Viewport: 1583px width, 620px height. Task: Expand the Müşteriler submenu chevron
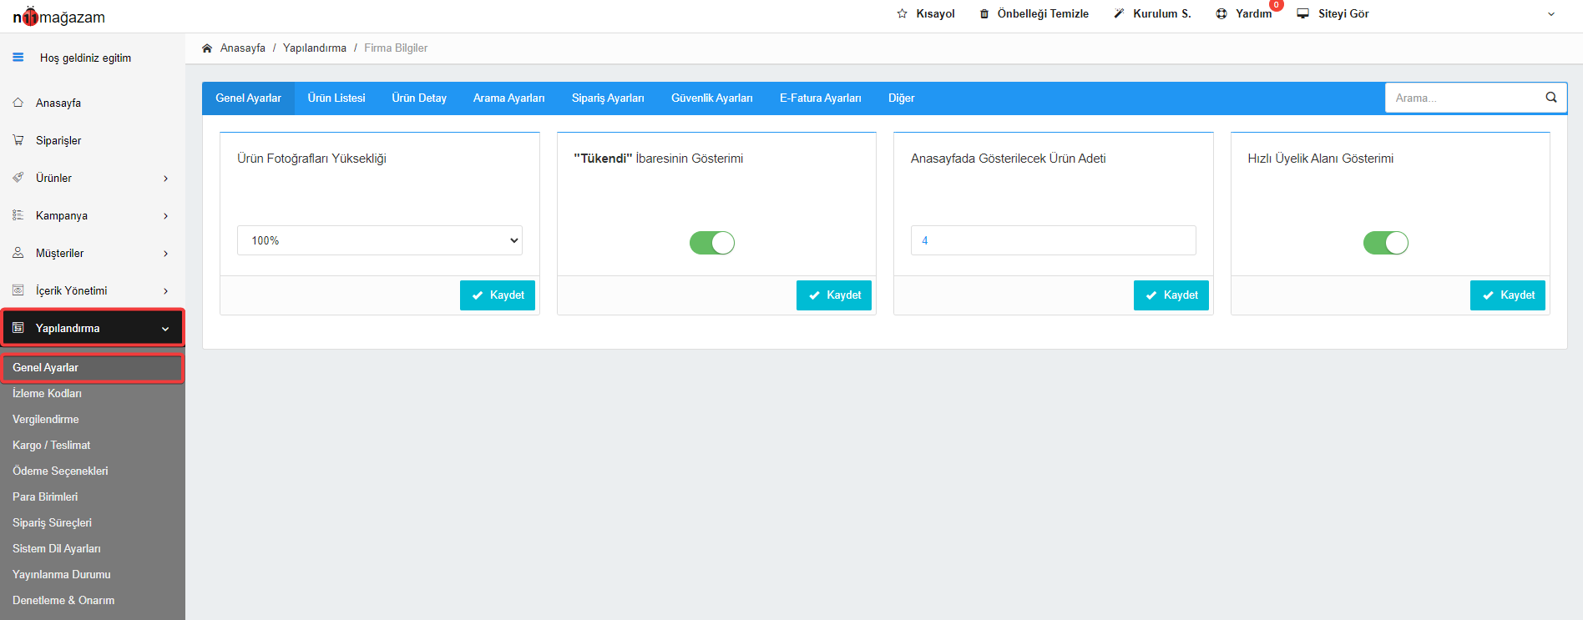(x=165, y=254)
